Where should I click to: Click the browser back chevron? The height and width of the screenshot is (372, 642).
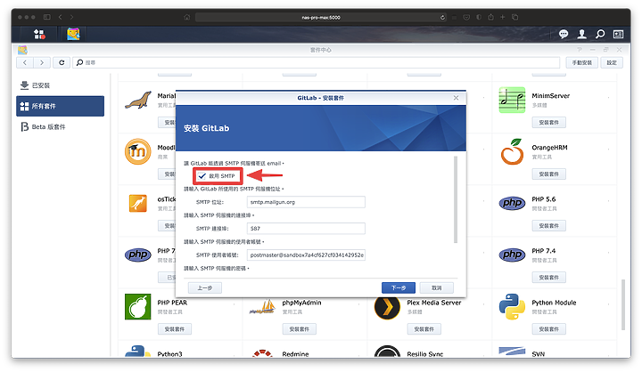pos(61,17)
